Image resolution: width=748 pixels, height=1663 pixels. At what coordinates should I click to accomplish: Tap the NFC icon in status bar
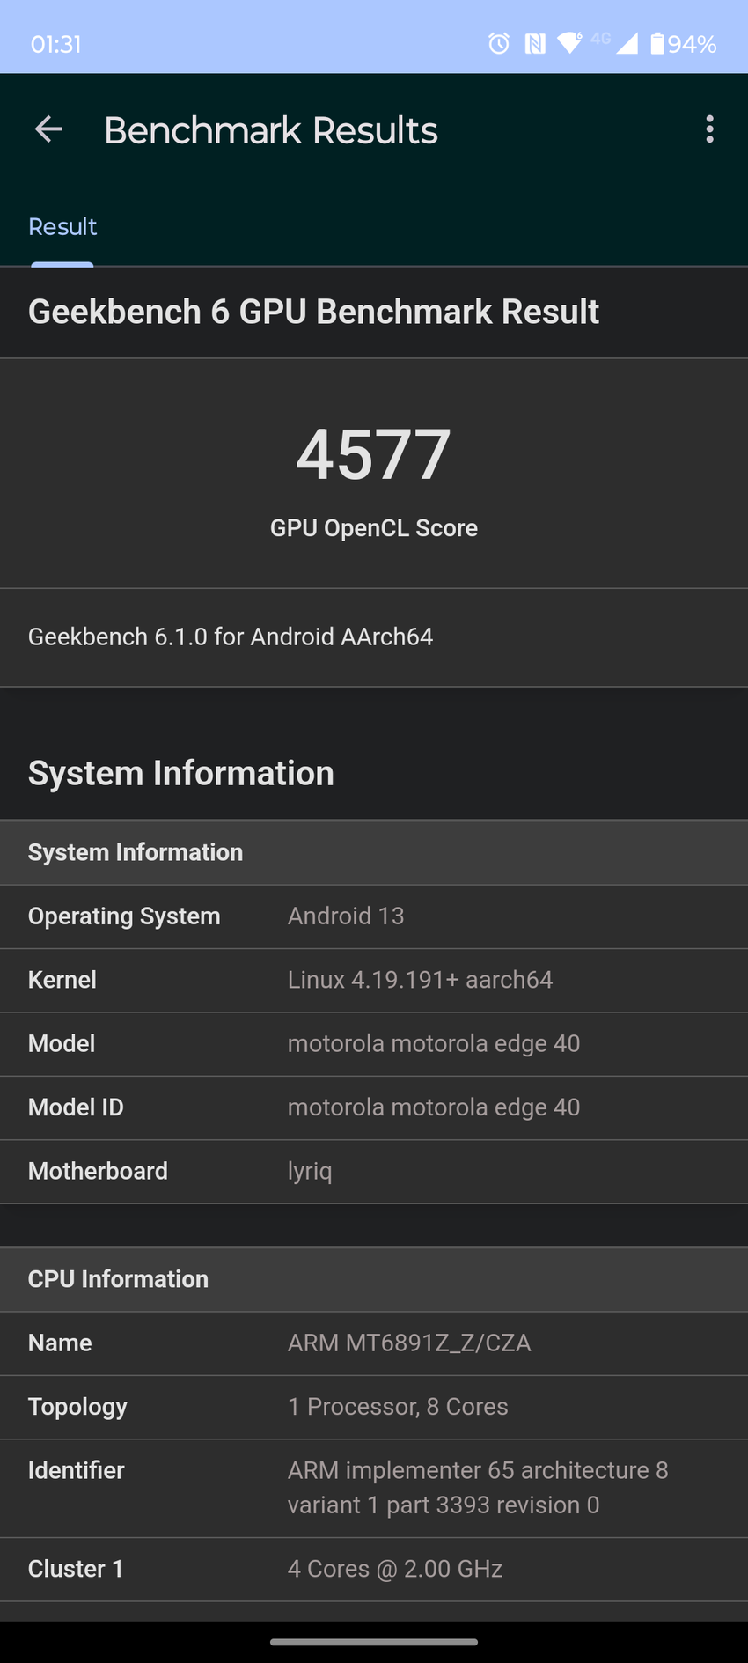coord(535,43)
